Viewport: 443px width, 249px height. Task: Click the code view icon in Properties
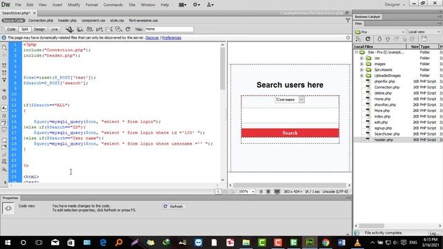[x=8, y=208]
